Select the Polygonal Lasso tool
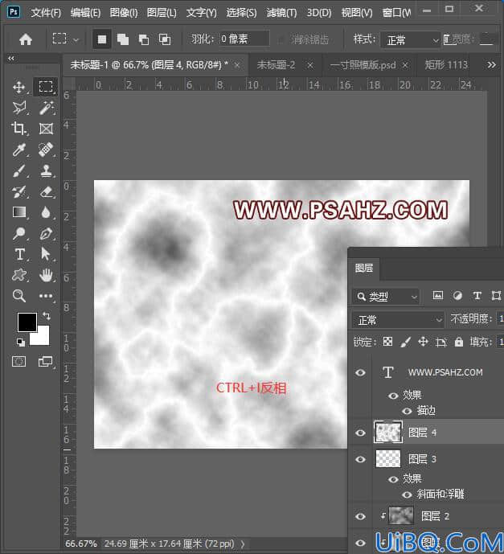The width and height of the screenshot is (504, 554). click(19, 108)
